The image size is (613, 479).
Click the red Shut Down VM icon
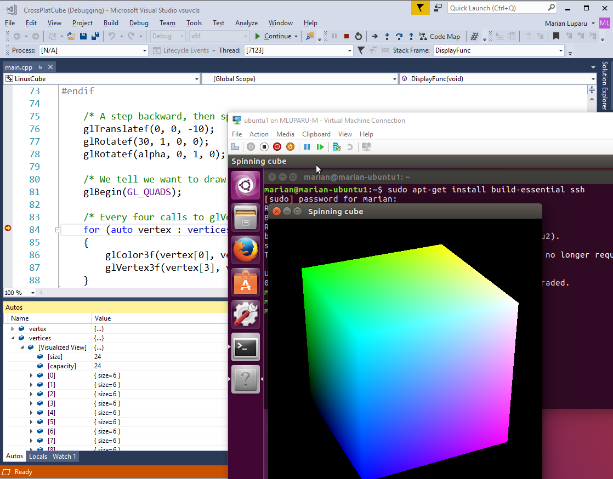pyautogui.click(x=277, y=147)
